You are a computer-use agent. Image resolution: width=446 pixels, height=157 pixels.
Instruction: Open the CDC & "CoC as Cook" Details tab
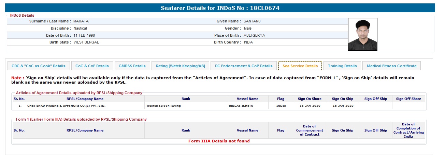click(x=39, y=66)
